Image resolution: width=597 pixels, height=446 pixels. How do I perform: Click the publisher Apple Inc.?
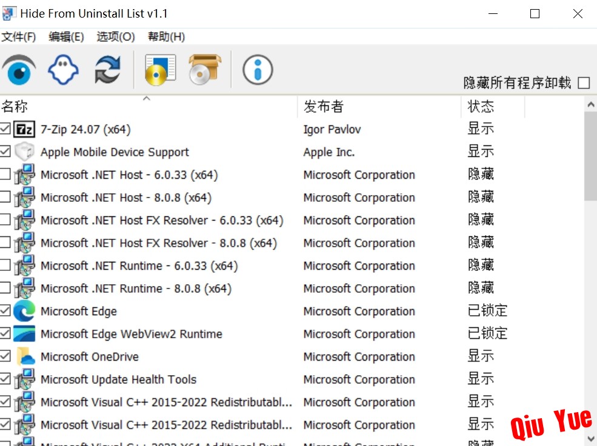tap(329, 152)
